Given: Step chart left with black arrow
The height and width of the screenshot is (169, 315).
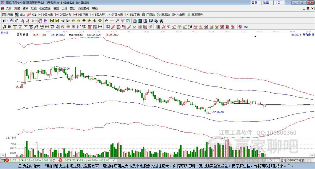Looking at the screenshot, I should (x=63, y=21).
